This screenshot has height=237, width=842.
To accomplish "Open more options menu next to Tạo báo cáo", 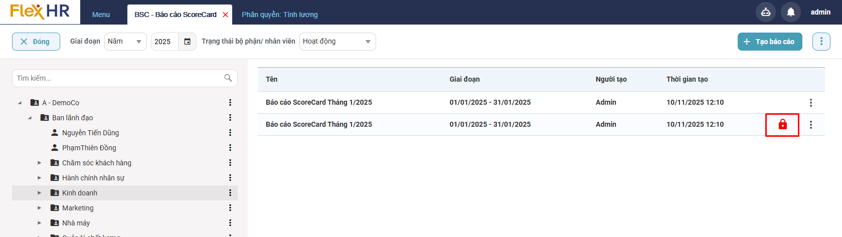I will [821, 42].
